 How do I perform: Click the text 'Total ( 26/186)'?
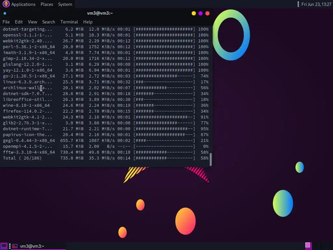[x=22, y=158]
